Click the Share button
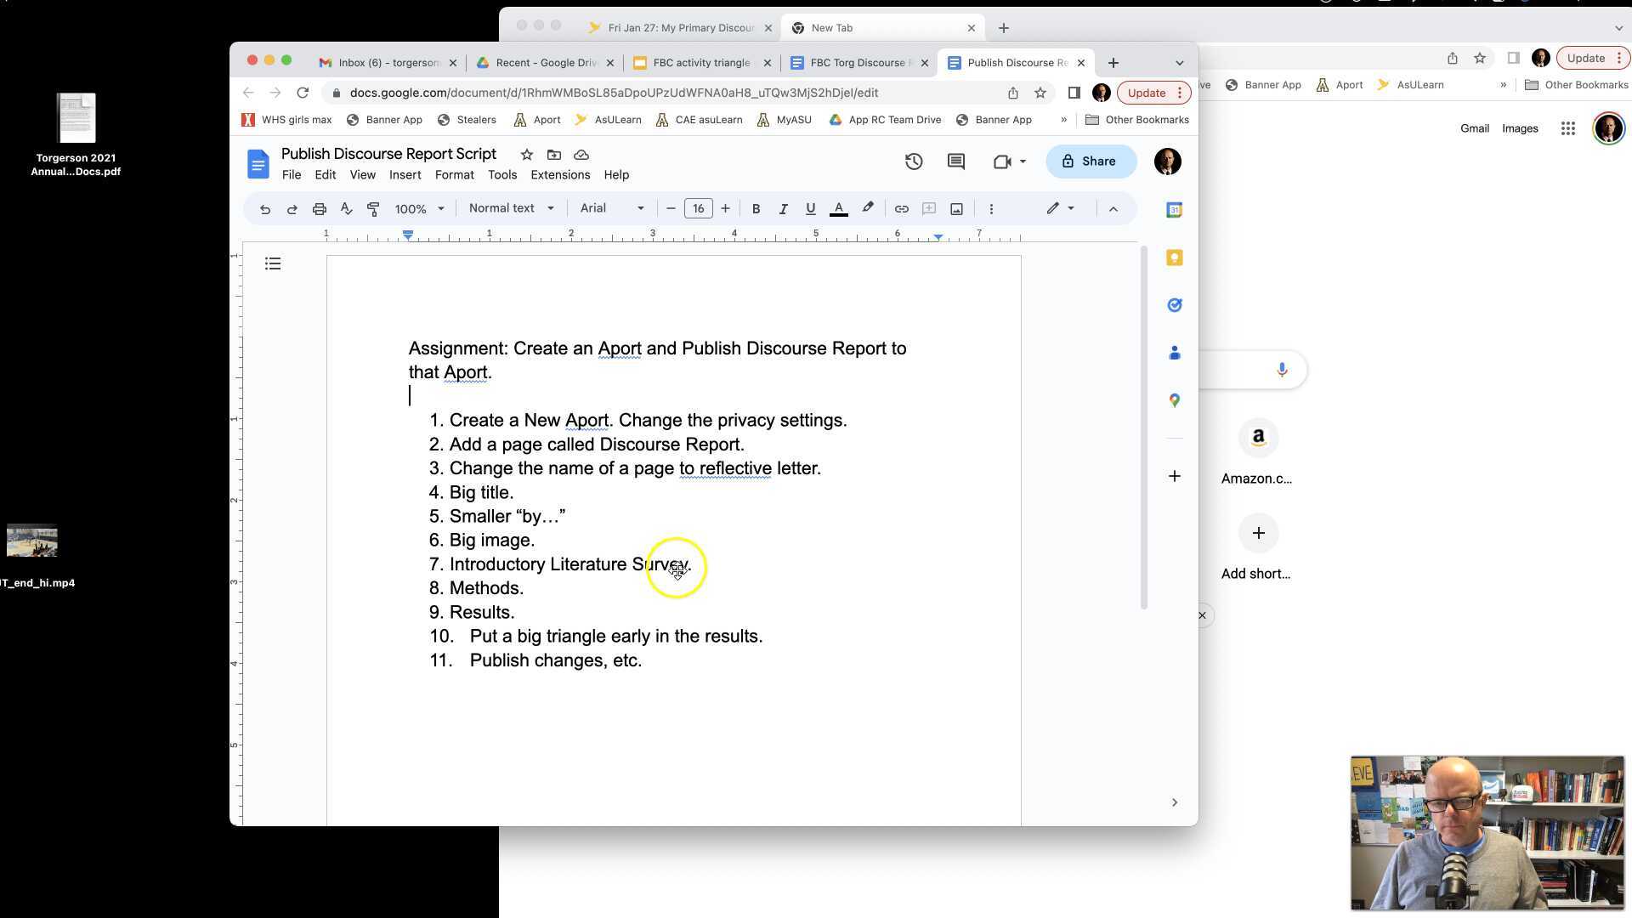 1091,161
